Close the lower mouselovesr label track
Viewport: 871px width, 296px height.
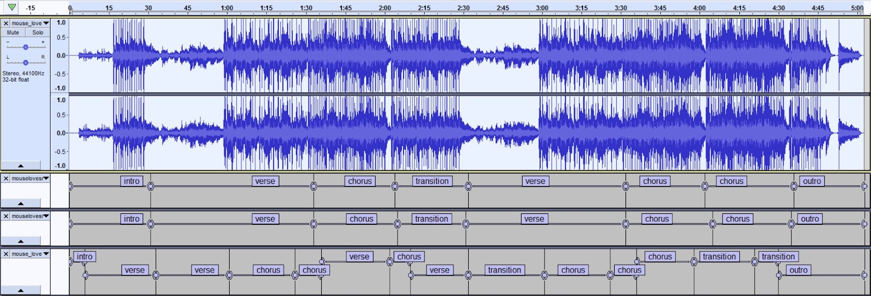(5, 216)
